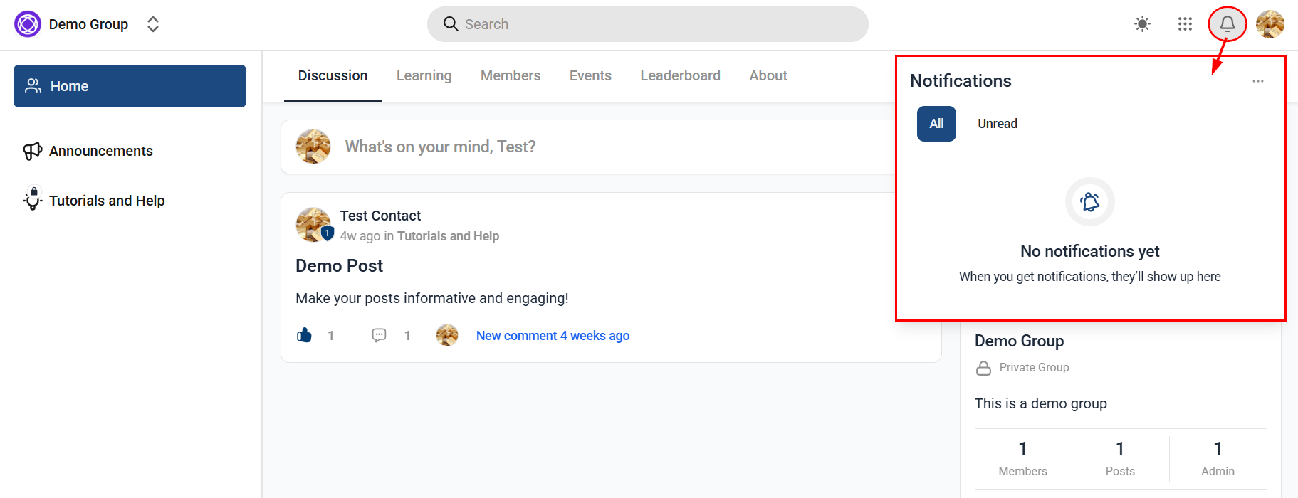Open Tutorials and Help link in post
The image size is (1298, 498).
pyautogui.click(x=448, y=236)
